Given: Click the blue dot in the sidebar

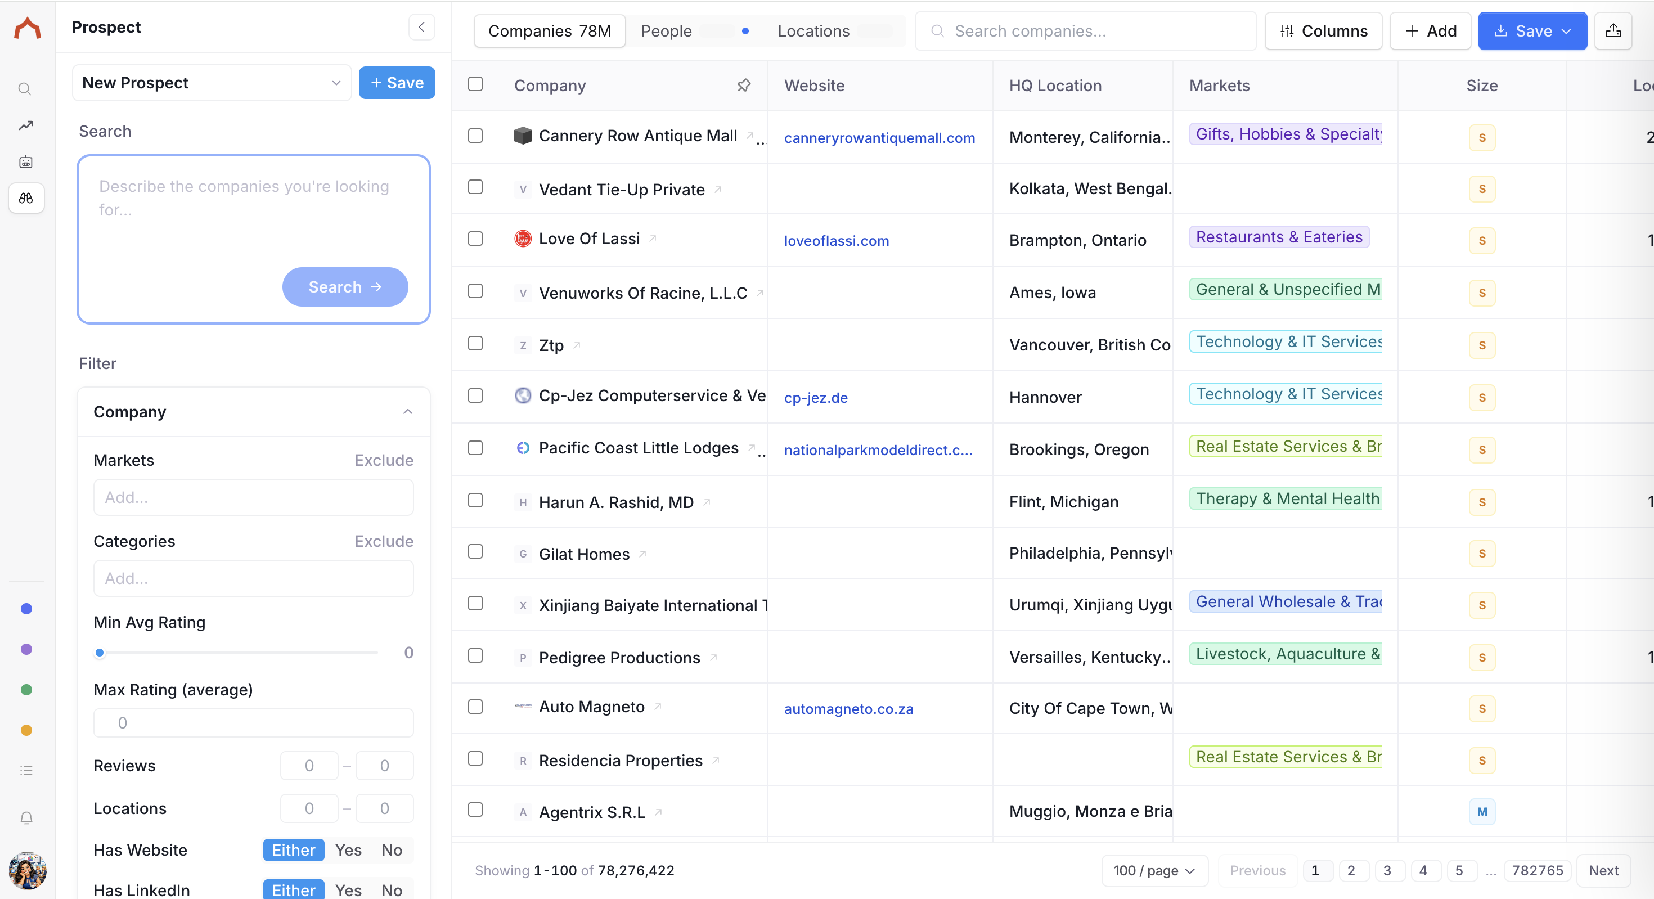Looking at the screenshot, I should (26, 609).
